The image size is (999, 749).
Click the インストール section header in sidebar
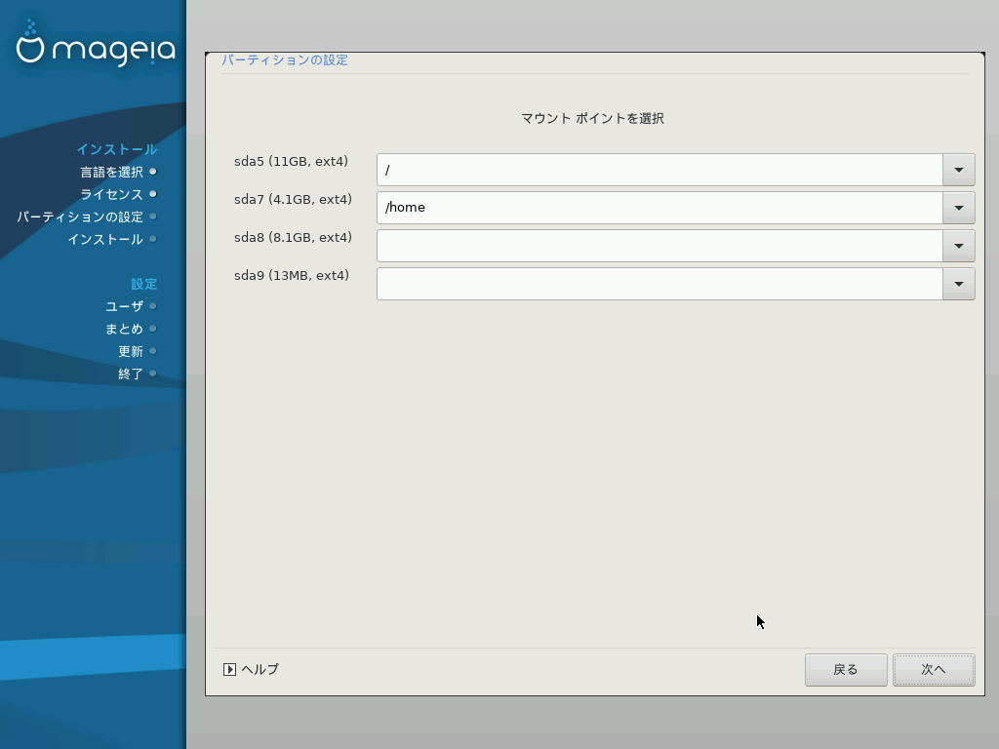tap(117, 149)
